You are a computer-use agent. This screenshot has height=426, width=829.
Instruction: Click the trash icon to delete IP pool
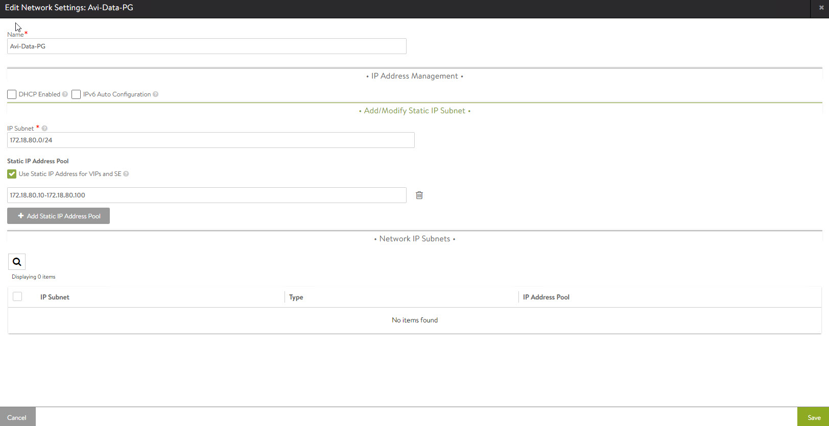pos(419,195)
